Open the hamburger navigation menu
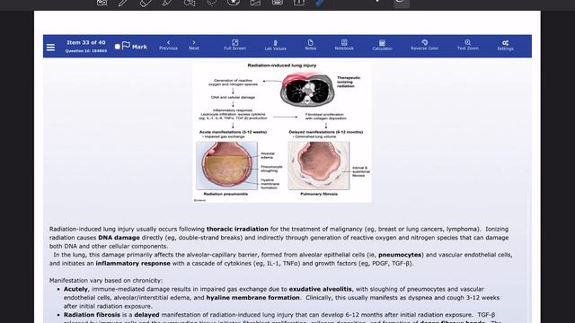Screen dimensions: 575x323 50,48
